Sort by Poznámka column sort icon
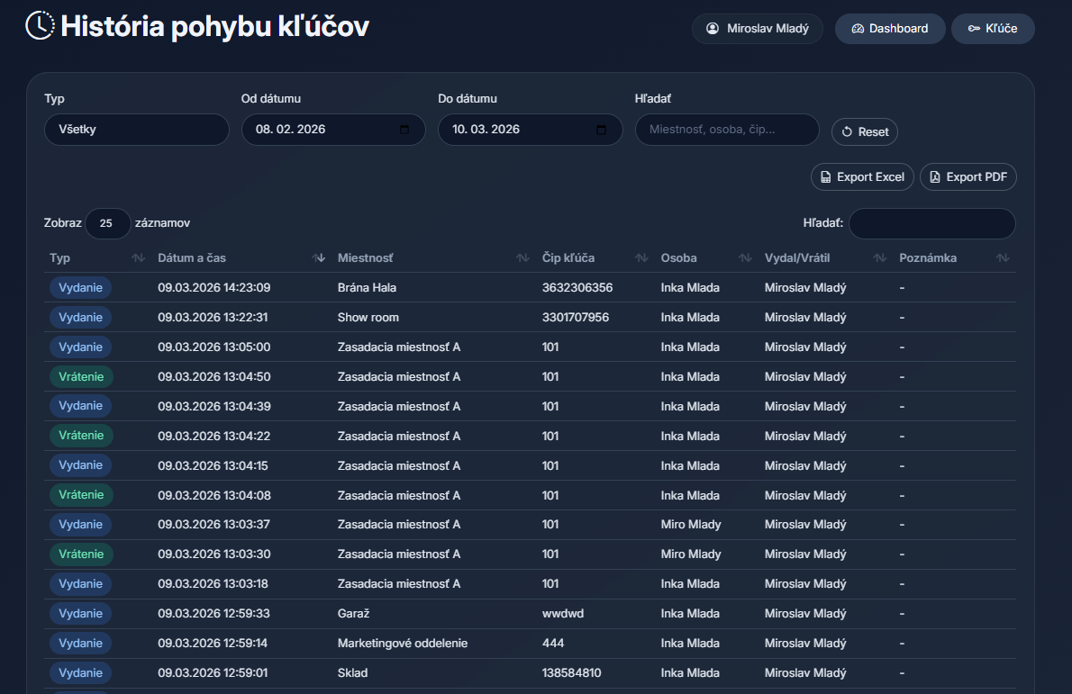The width and height of the screenshot is (1072, 694). pyautogui.click(x=1003, y=258)
